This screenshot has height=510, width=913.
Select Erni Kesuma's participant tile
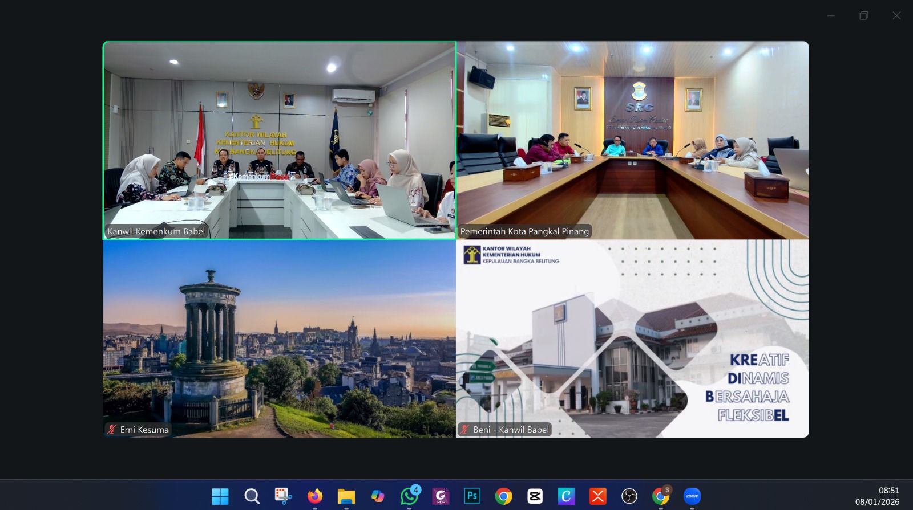[x=279, y=338]
